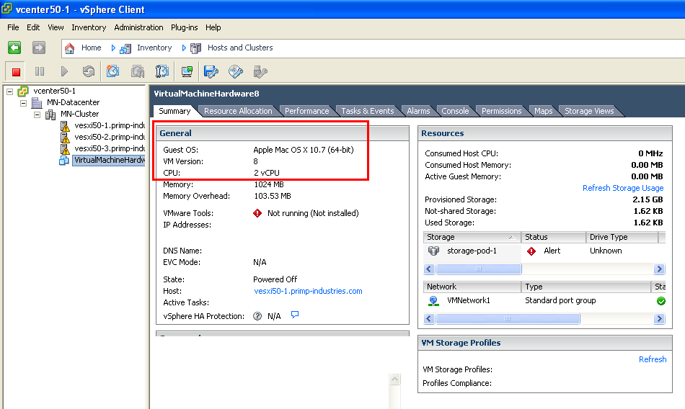The height and width of the screenshot is (409, 685).
Task: Click the green back navigation arrow
Action: (x=14, y=48)
